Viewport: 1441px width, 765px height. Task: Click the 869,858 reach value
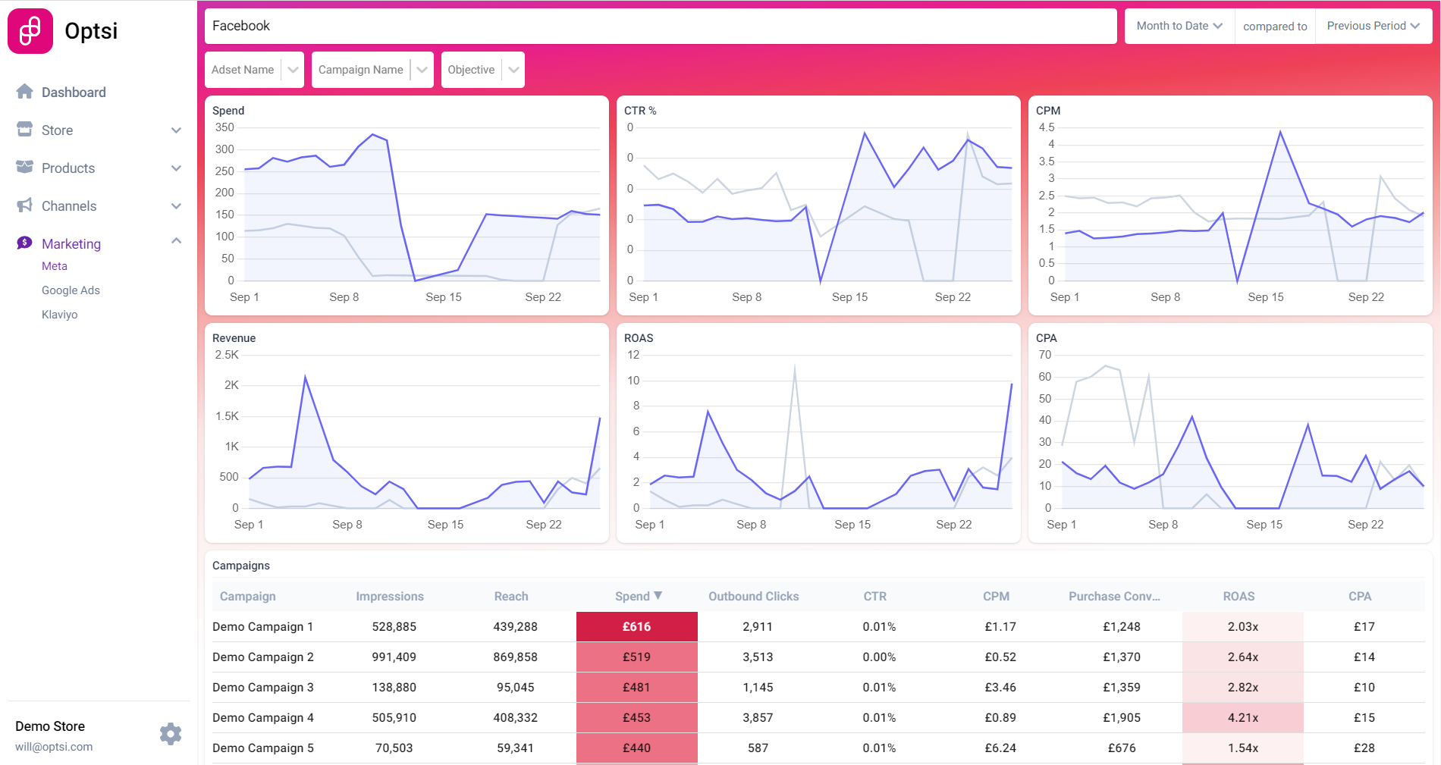click(x=516, y=657)
